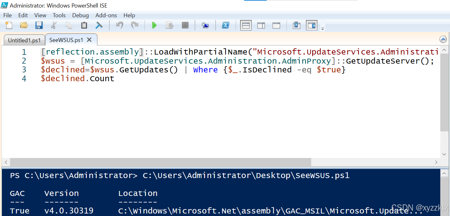
Task: Click LoadWithPartialName in line 1
Action: [x=201, y=52]
